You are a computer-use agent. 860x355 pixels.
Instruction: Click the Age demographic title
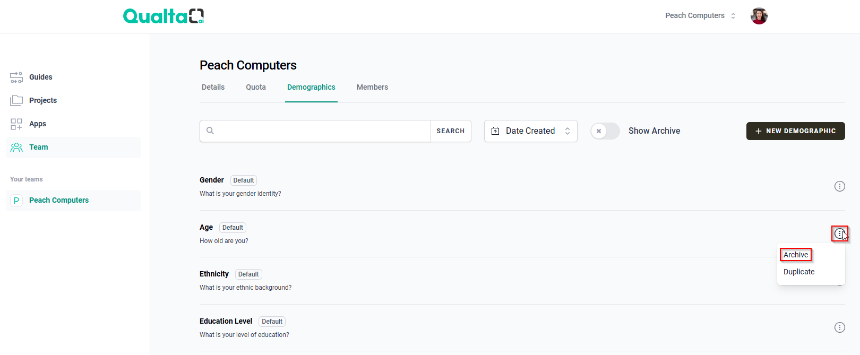coord(206,227)
